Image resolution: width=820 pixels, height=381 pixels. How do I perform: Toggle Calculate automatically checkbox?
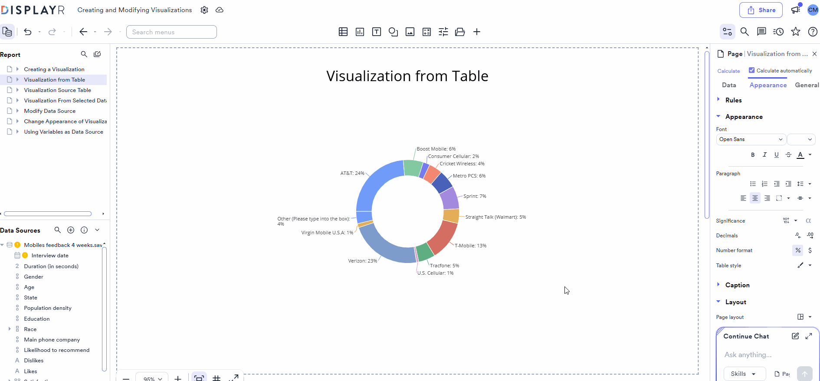[752, 70]
